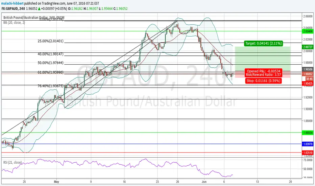The height and width of the screenshot is (186, 315).
Task: Click the green 1.85934 price tag
Action: tap(308, 133)
